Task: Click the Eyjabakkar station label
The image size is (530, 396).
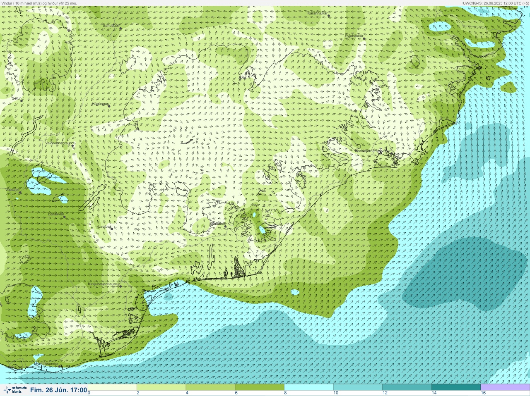Action: [x=354, y=36]
